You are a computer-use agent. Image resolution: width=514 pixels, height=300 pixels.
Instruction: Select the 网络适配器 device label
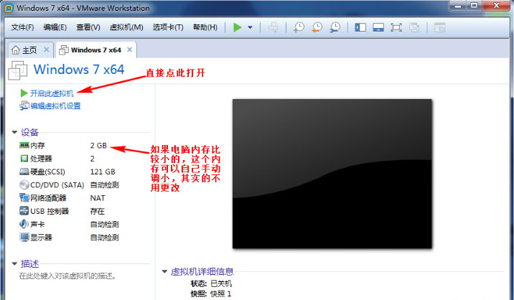click(x=48, y=198)
